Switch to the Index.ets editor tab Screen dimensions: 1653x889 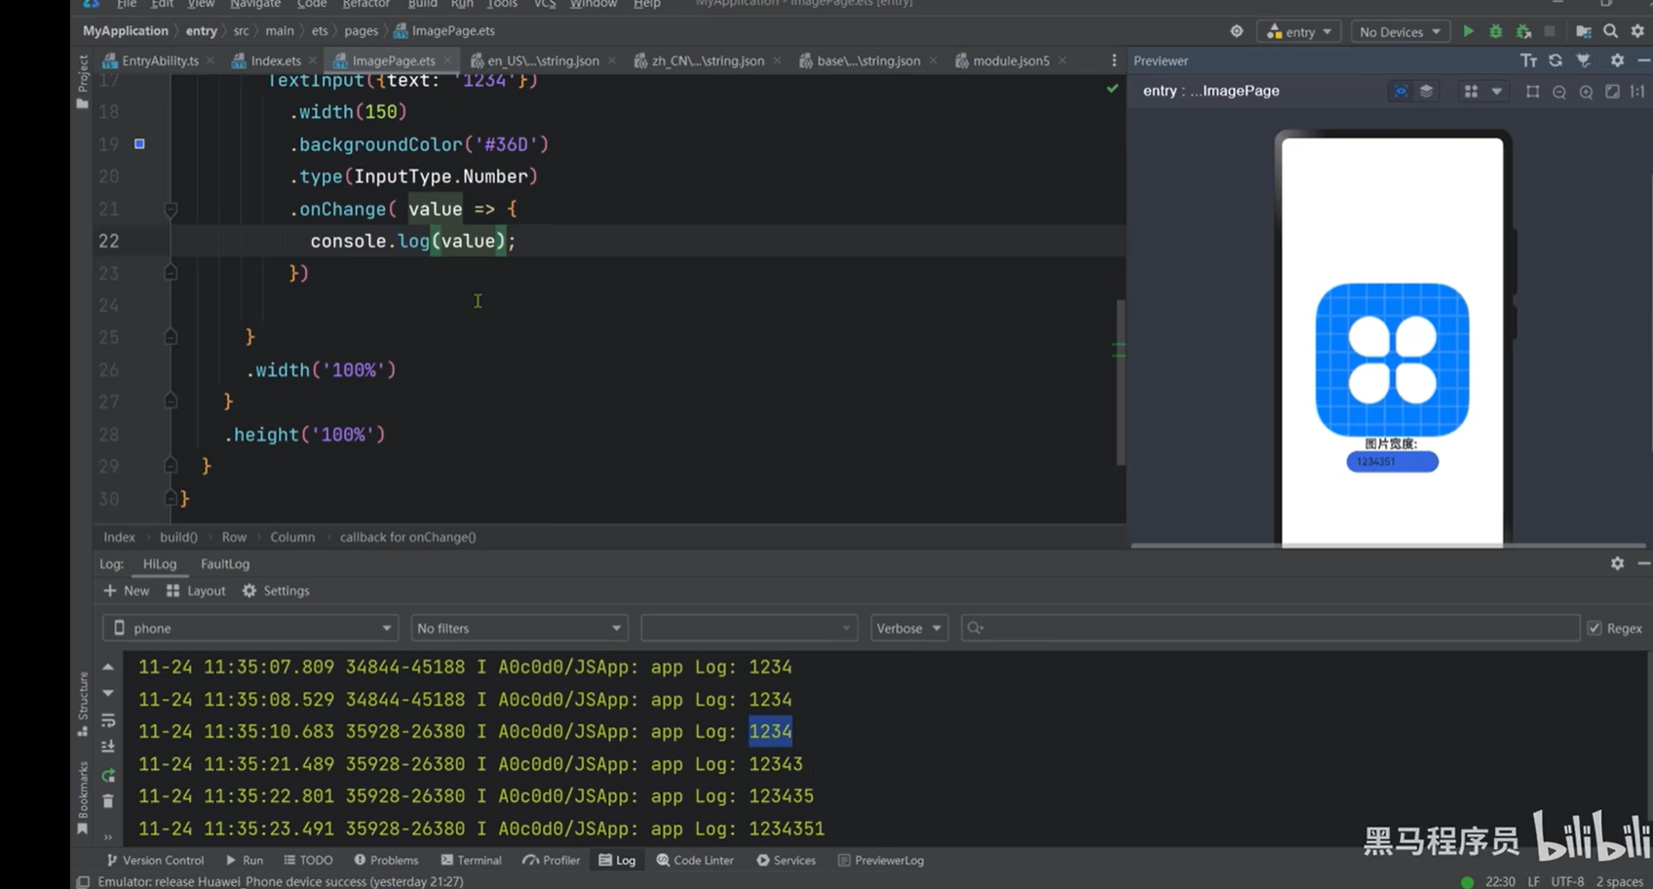pyautogui.click(x=275, y=60)
